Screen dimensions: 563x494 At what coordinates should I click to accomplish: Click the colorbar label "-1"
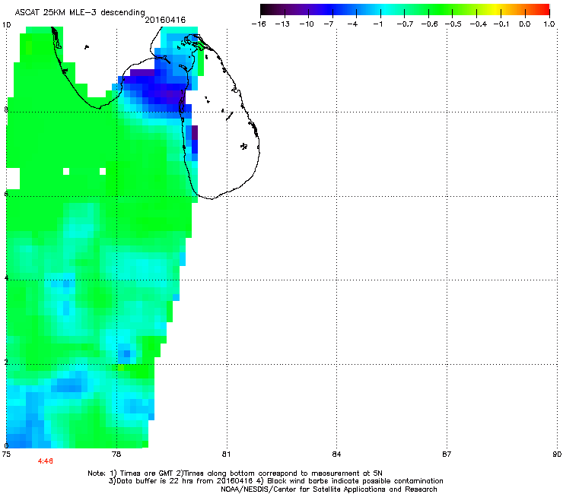tap(377, 24)
